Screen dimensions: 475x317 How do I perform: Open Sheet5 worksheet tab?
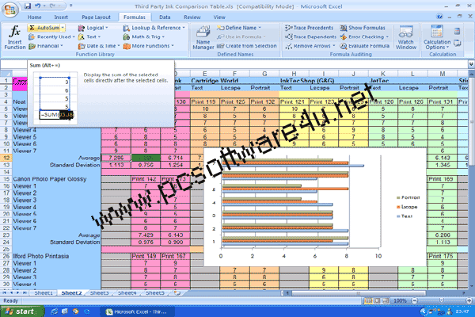click(x=155, y=293)
